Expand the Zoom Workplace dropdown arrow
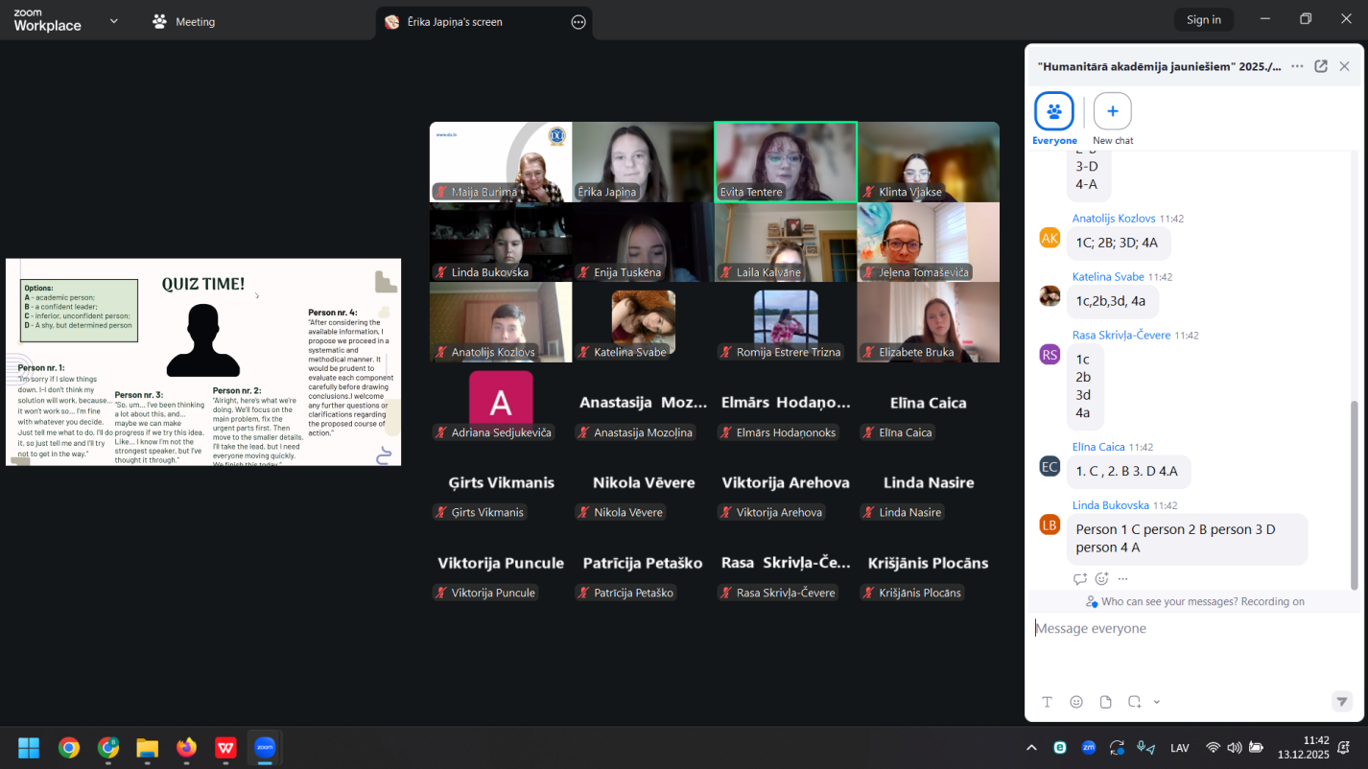This screenshot has width=1368, height=769. 114,21
